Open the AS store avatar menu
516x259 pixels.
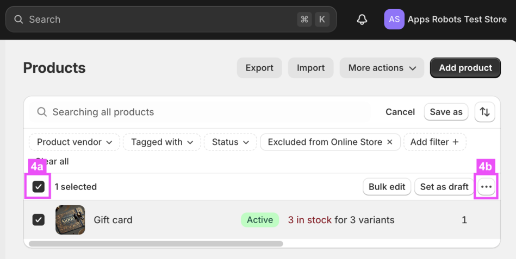394,20
